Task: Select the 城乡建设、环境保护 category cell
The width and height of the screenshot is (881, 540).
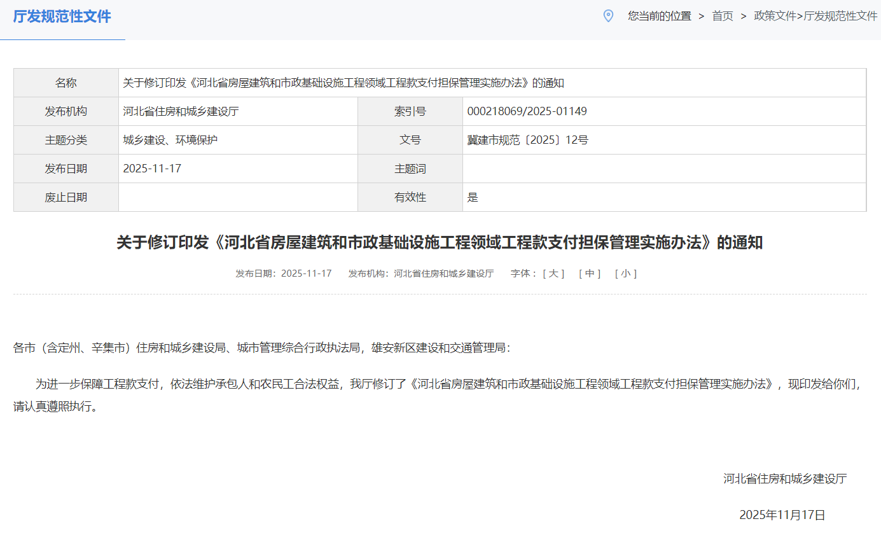Action: pyautogui.click(x=170, y=140)
